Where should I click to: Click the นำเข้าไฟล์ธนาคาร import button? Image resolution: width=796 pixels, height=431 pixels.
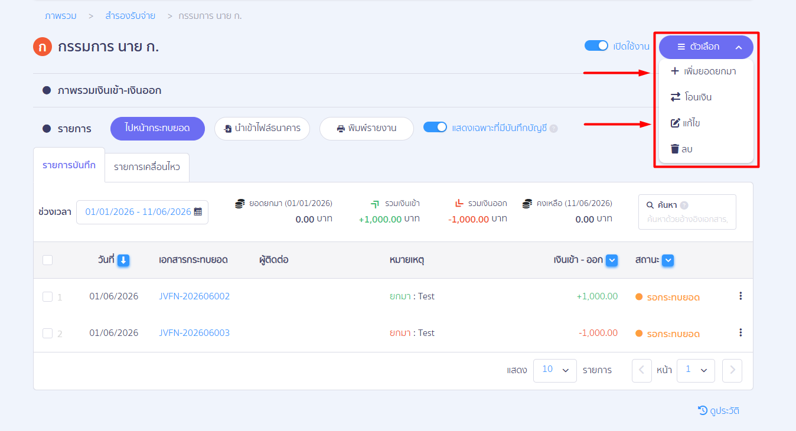coord(262,128)
